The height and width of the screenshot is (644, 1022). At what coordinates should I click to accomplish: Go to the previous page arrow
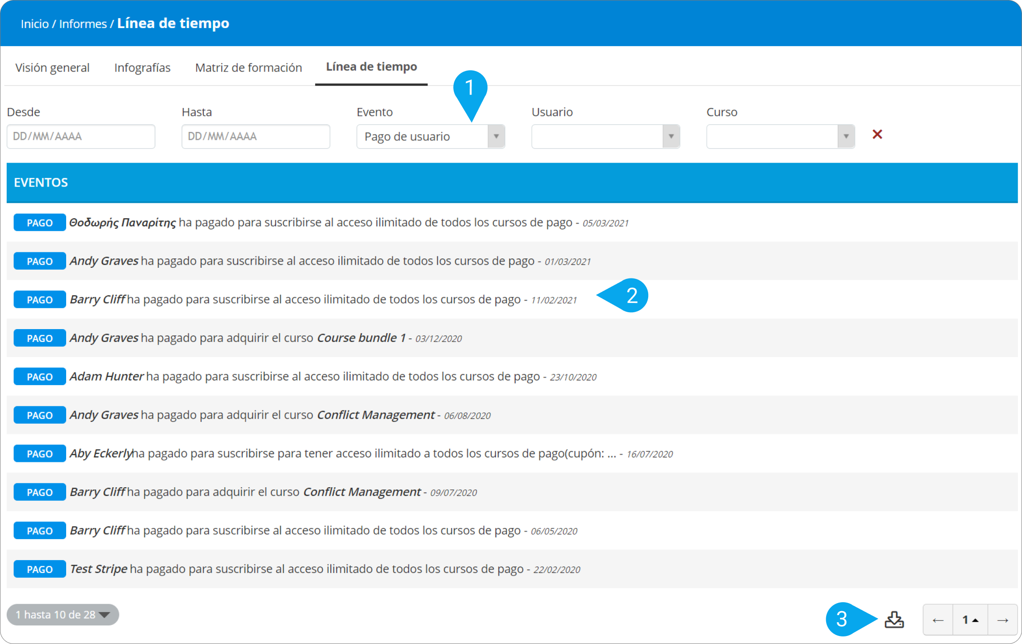click(938, 620)
